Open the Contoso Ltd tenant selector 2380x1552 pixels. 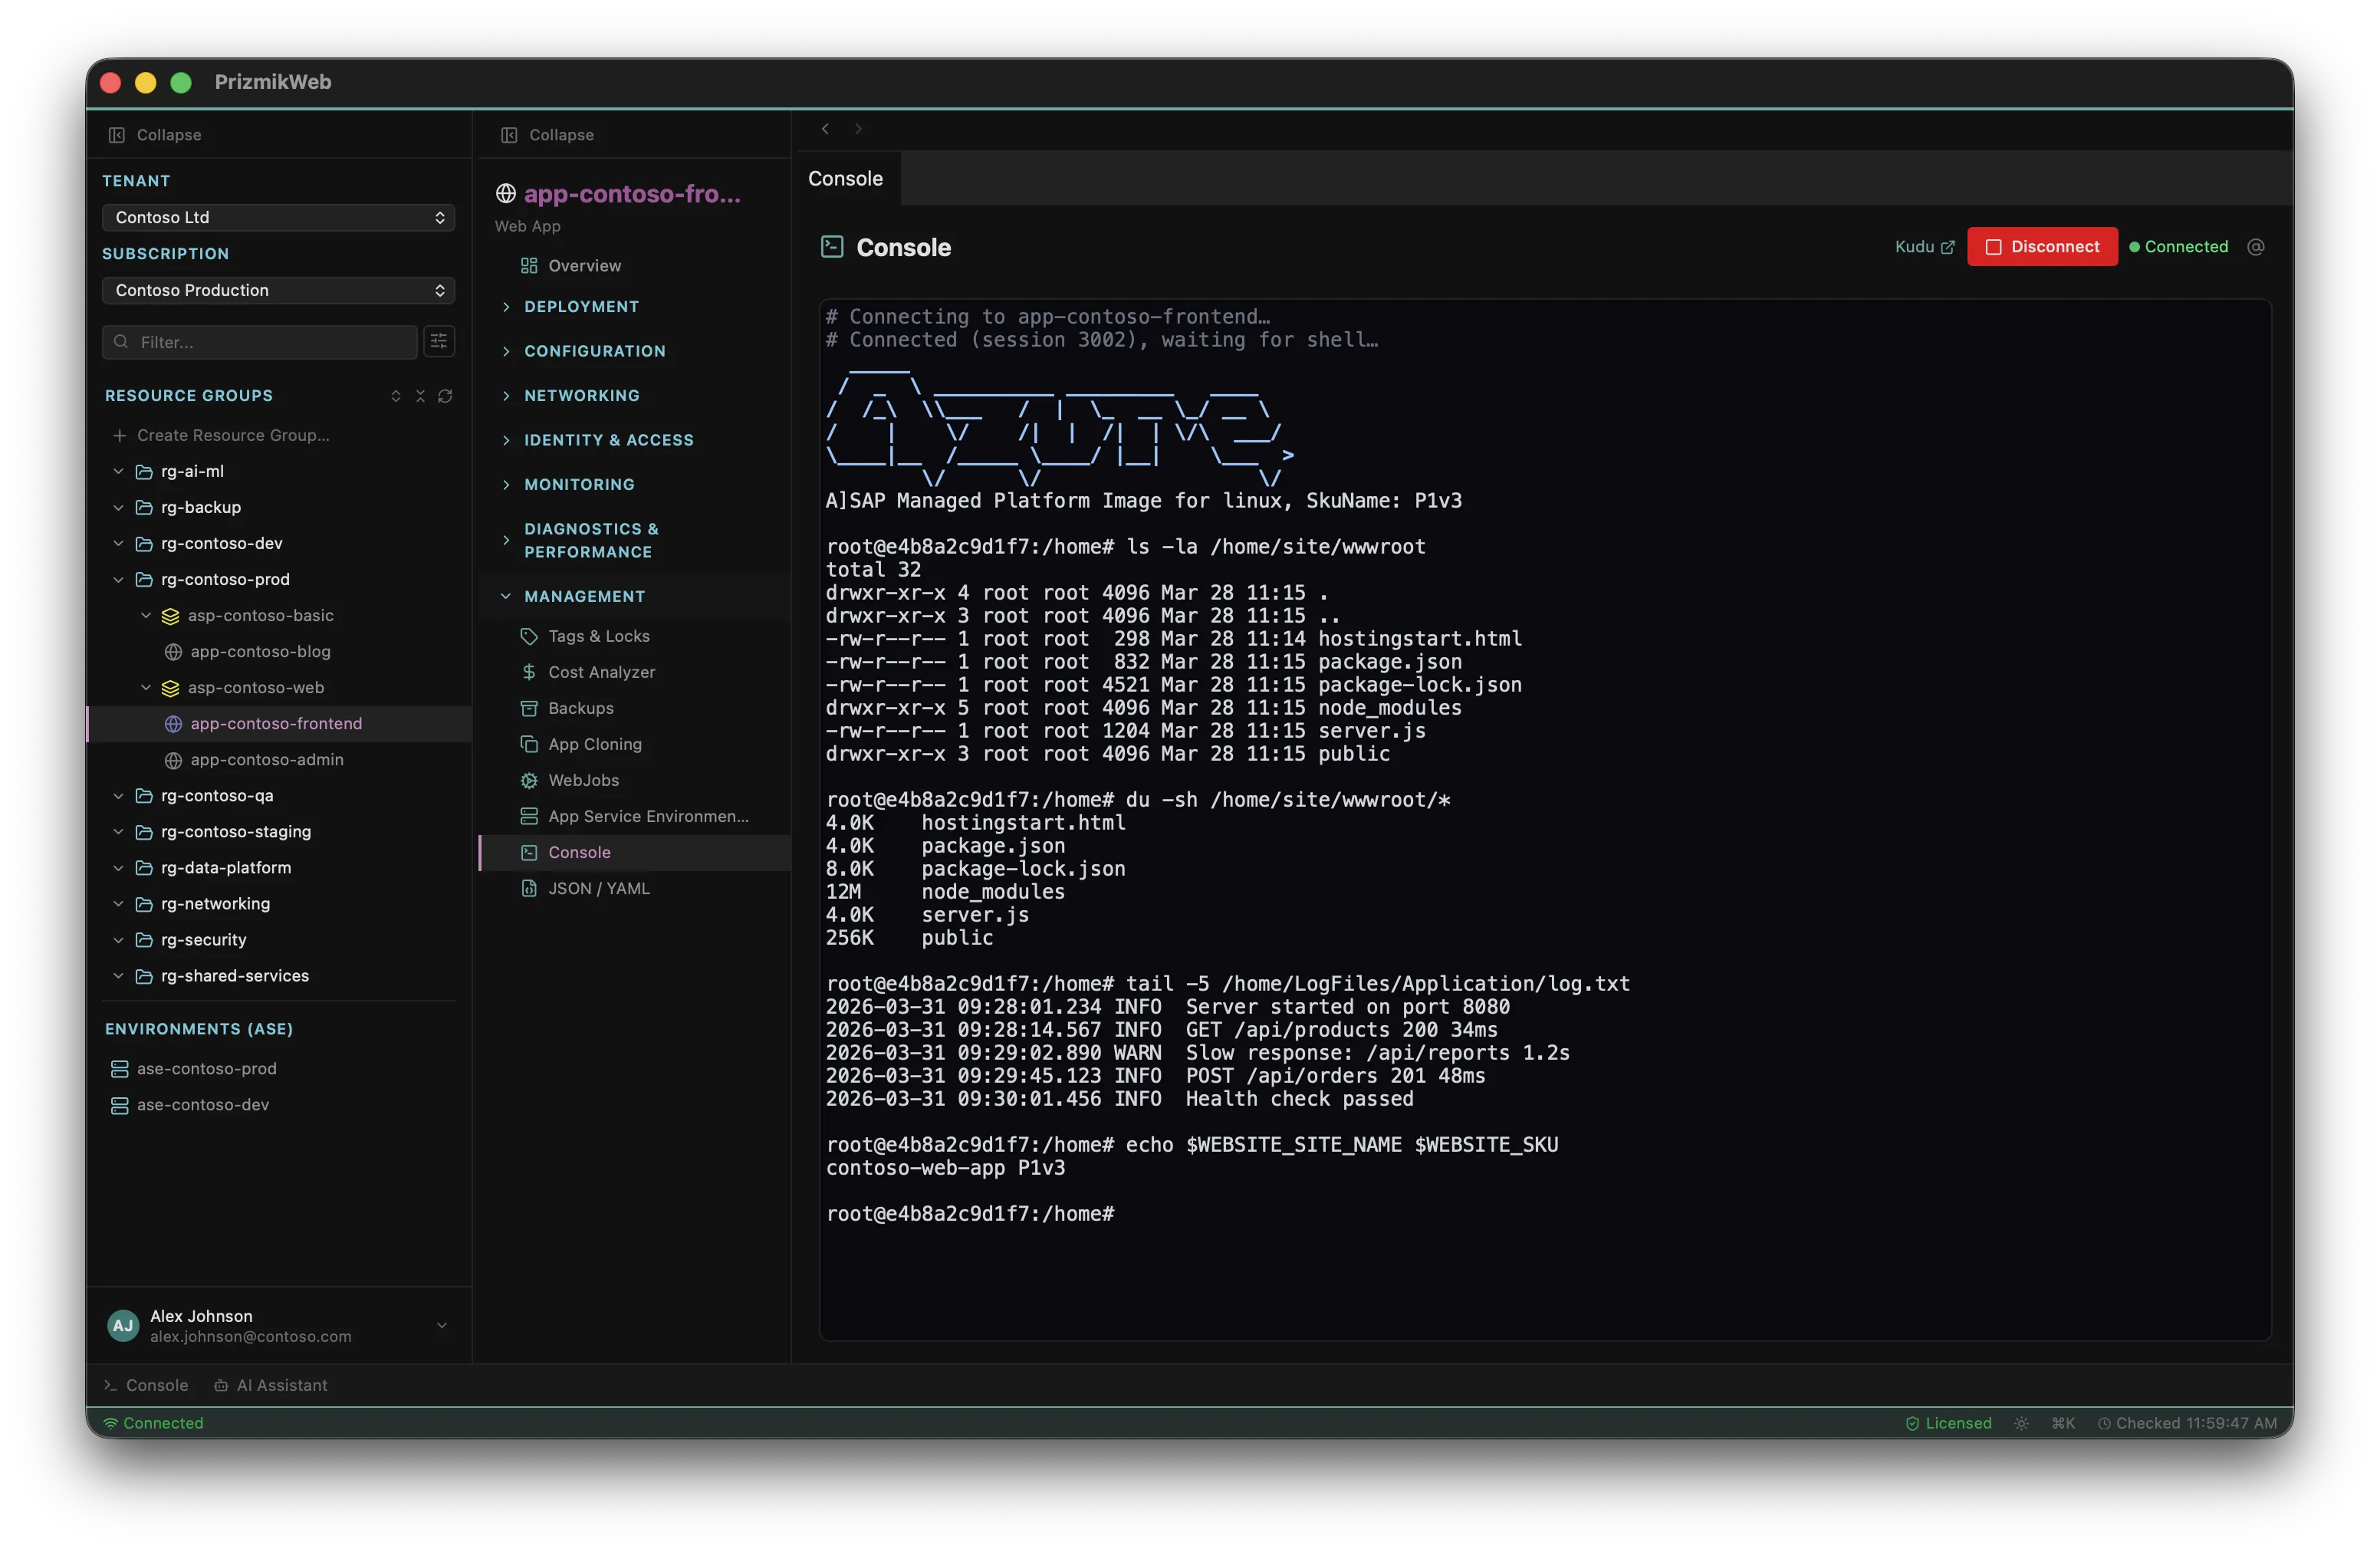click(277, 217)
